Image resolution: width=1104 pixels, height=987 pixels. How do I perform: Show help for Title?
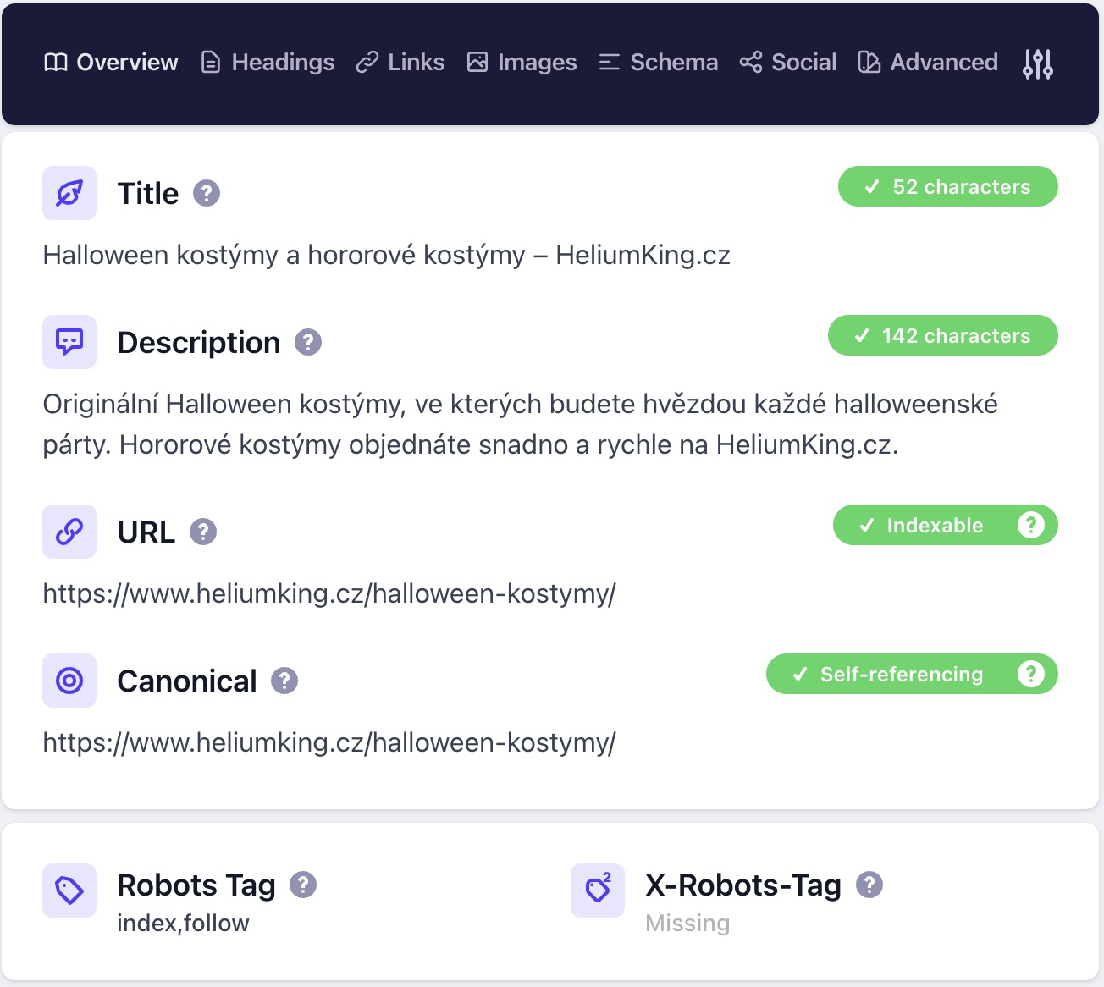pyautogui.click(x=207, y=194)
